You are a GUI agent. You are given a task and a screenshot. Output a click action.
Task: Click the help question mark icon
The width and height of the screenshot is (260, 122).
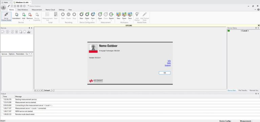[258, 9]
